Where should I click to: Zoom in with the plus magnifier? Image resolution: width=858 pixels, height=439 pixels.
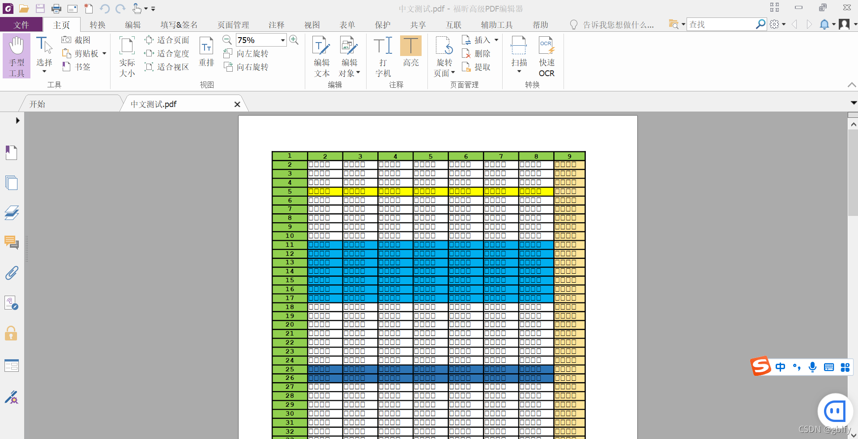pos(294,40)
